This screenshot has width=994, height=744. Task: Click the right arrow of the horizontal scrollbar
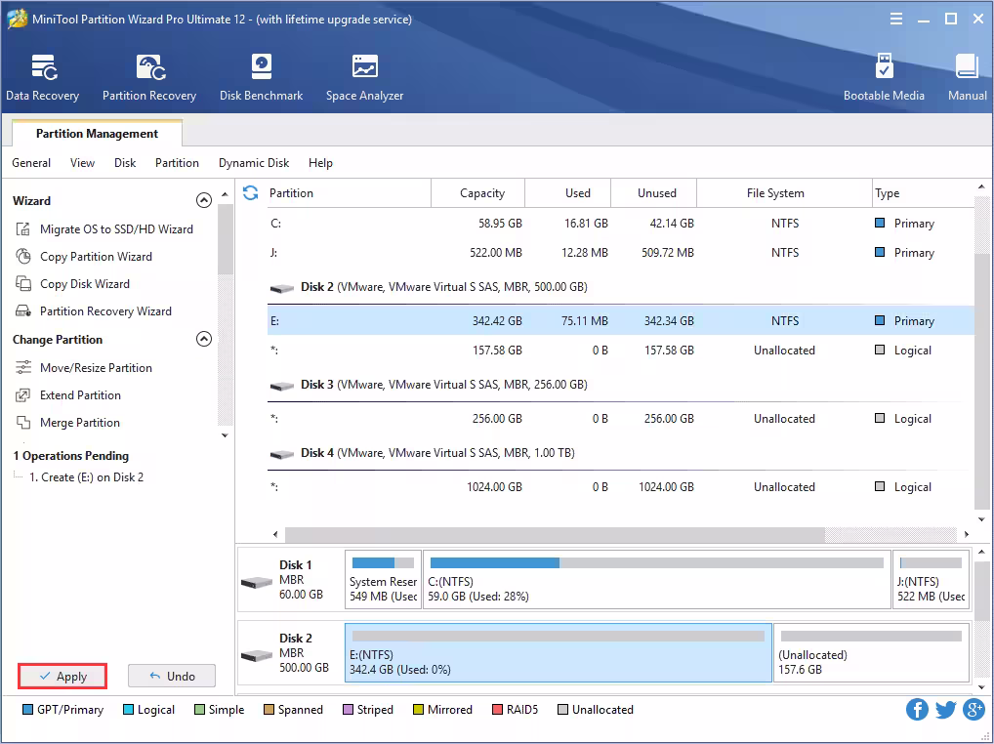point(966,534)
